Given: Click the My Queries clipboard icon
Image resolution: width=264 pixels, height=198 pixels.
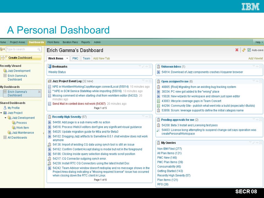Looking at the screenshot, I should 158,143.
